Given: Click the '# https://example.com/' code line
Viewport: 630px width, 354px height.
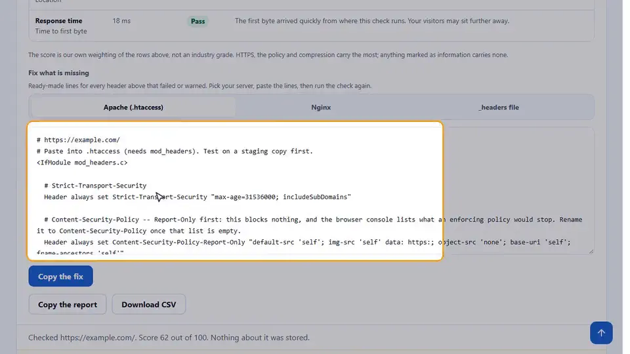Looking at the screenshot, I should (x=78, y=140).
